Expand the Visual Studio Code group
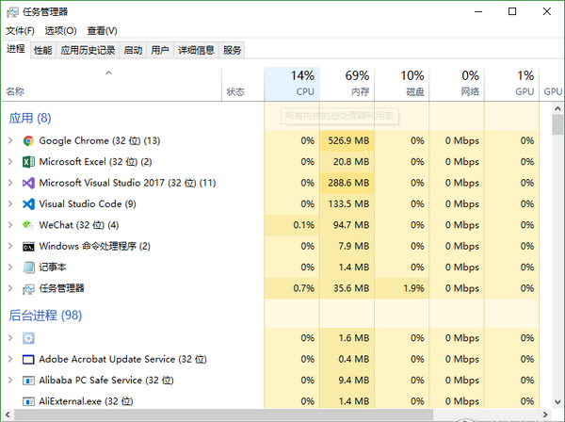Image resolution: width=565 pixels, height=422 pixels. pos(10,204)
